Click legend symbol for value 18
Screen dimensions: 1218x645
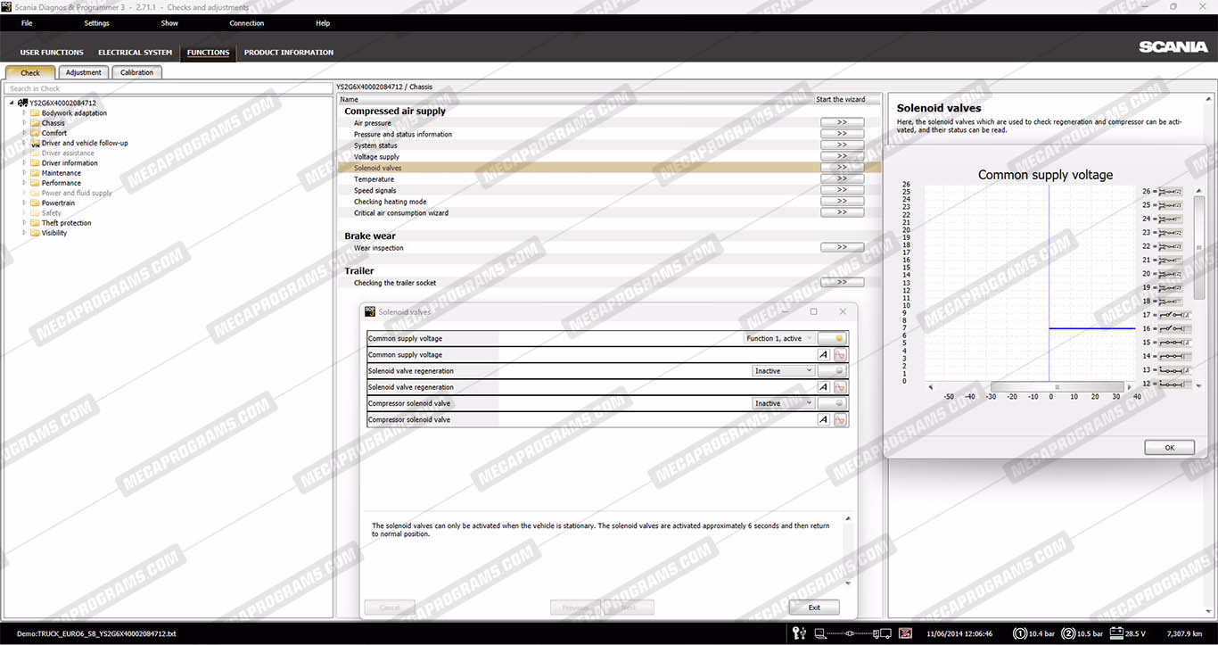tap(1169, 302)
